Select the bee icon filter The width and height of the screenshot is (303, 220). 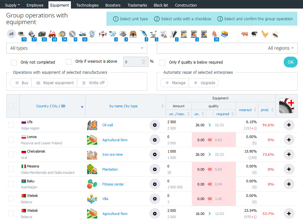[x=275, y=34]
